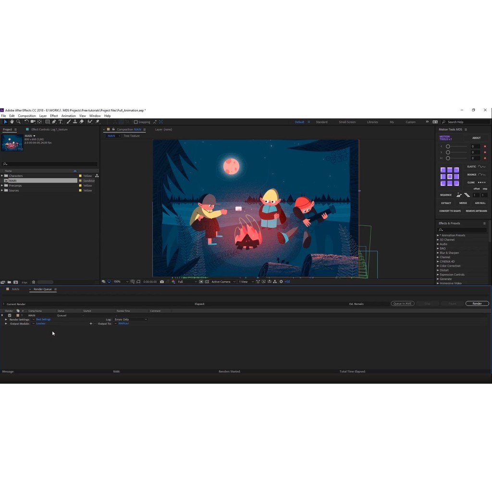Choose the Eraser tool

(82, 122)
